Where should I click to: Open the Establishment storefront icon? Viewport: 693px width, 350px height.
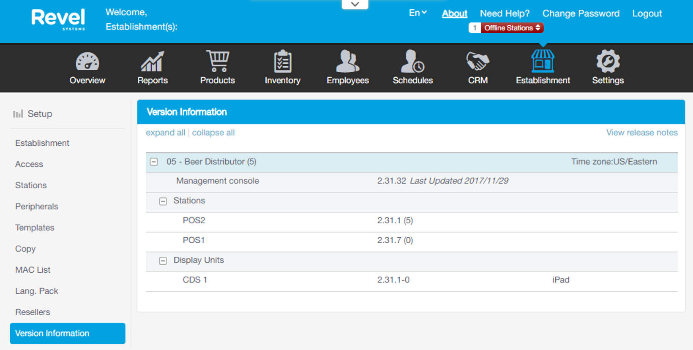pyautogui.click(x=543, y=61)
